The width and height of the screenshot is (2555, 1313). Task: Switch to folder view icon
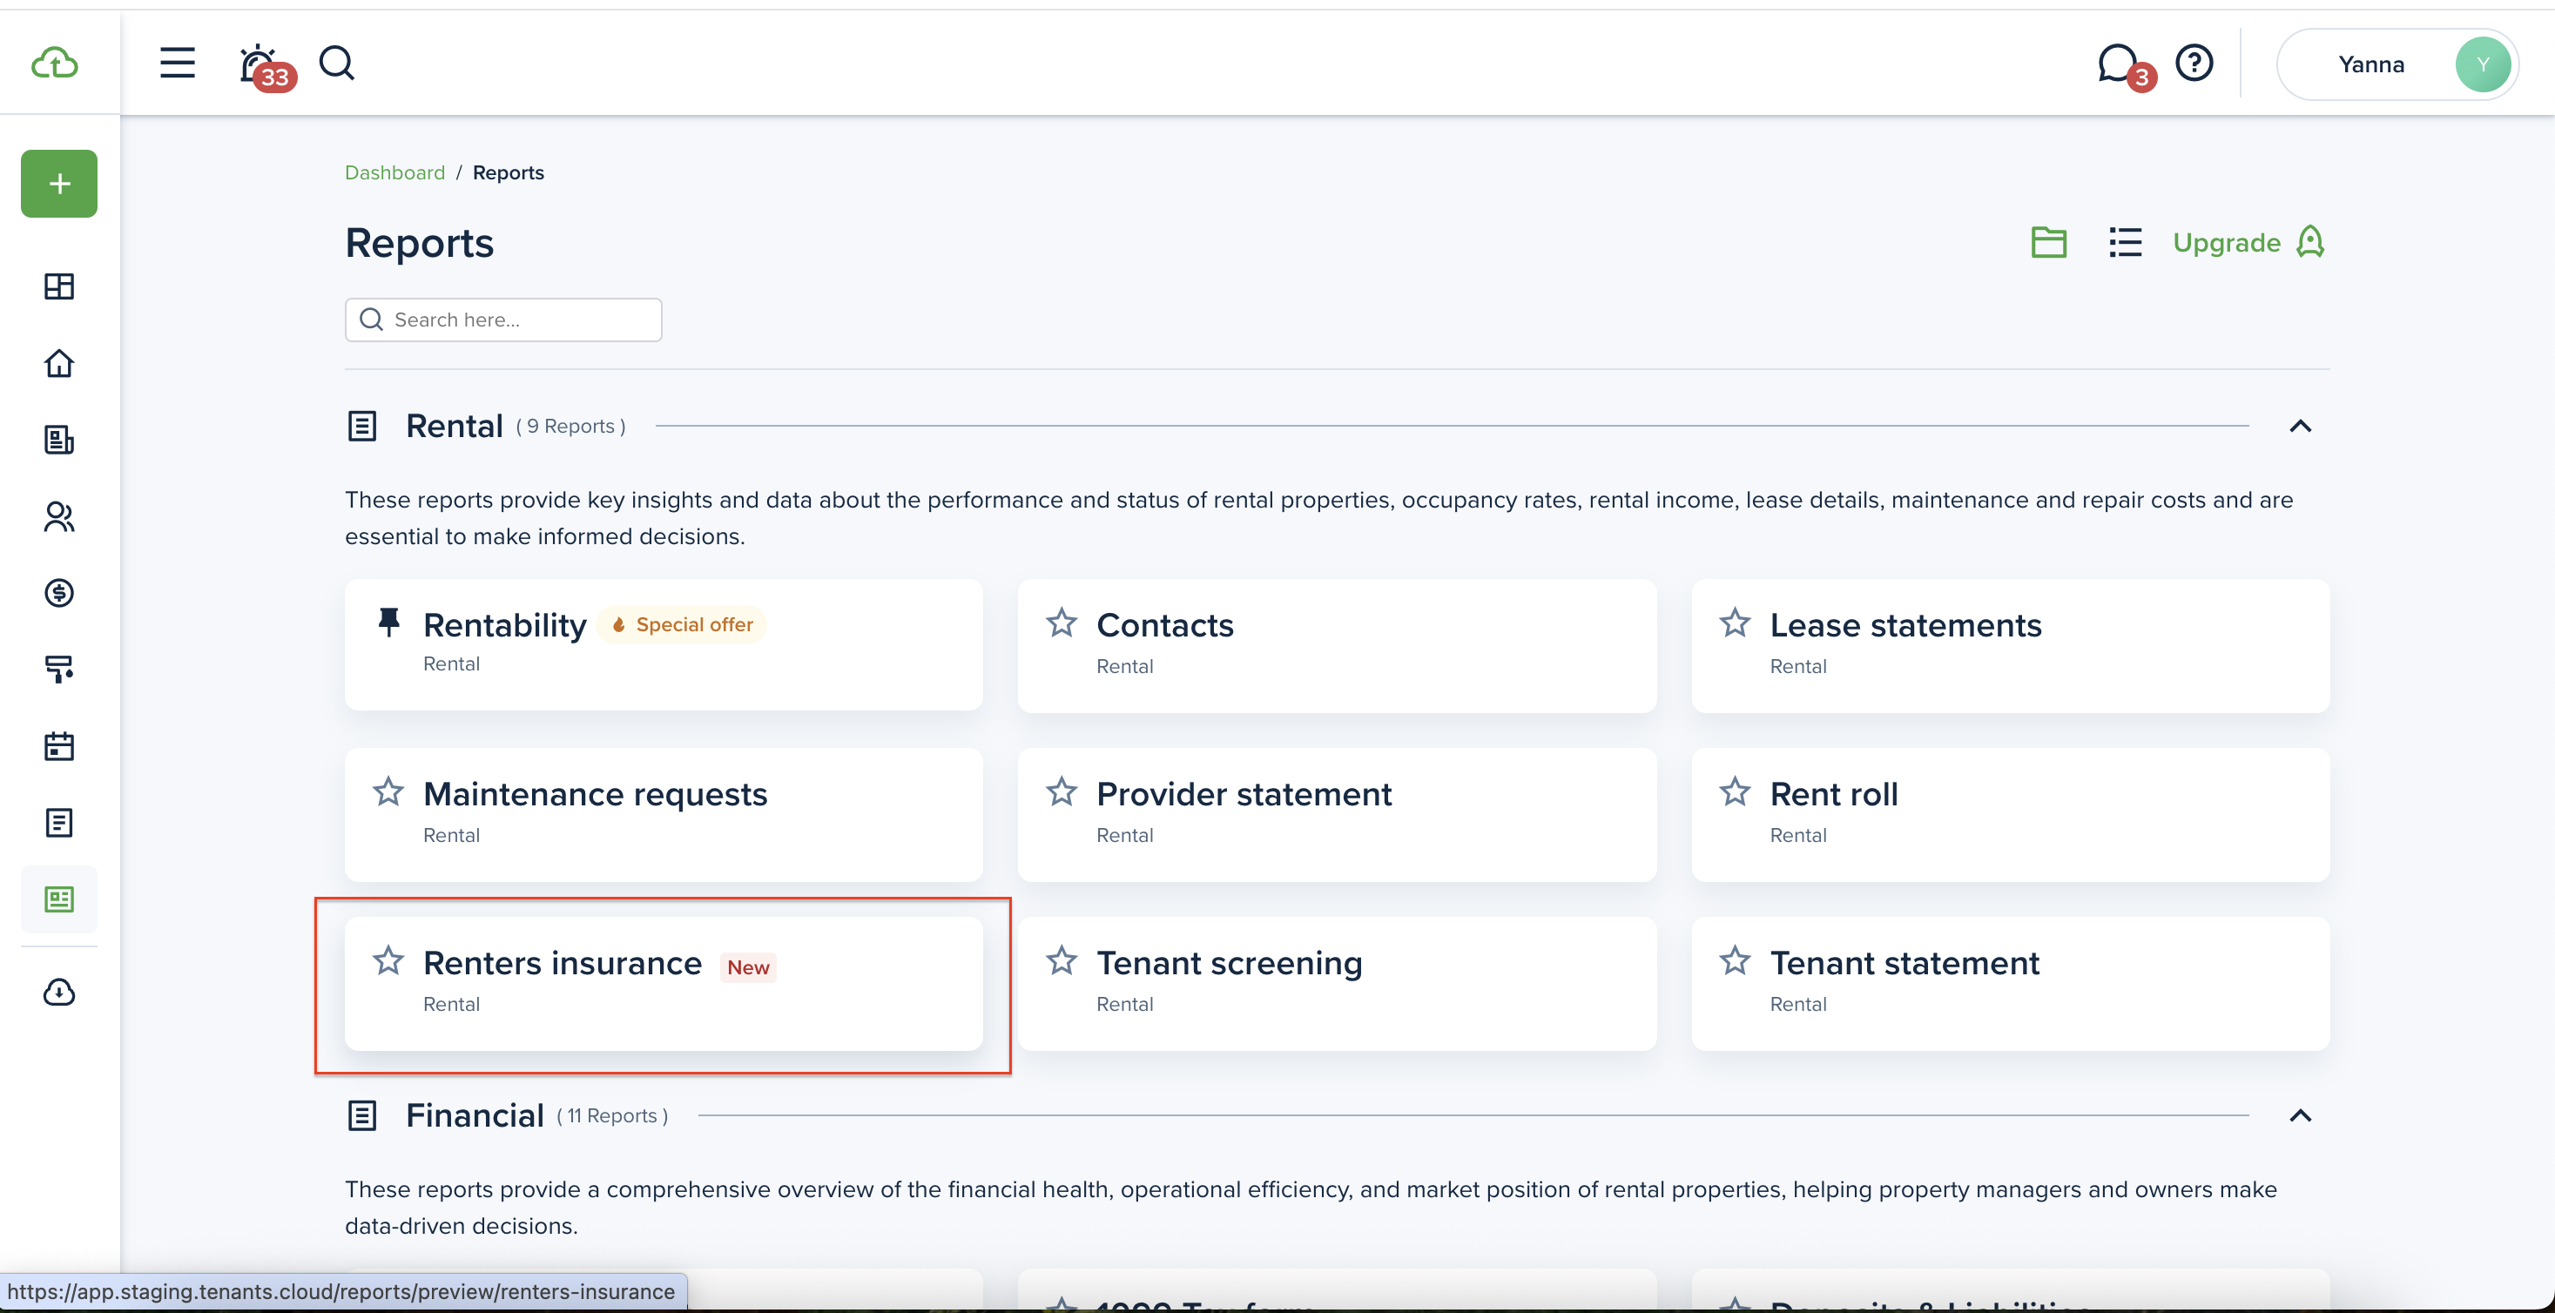tap(2049, 242)
